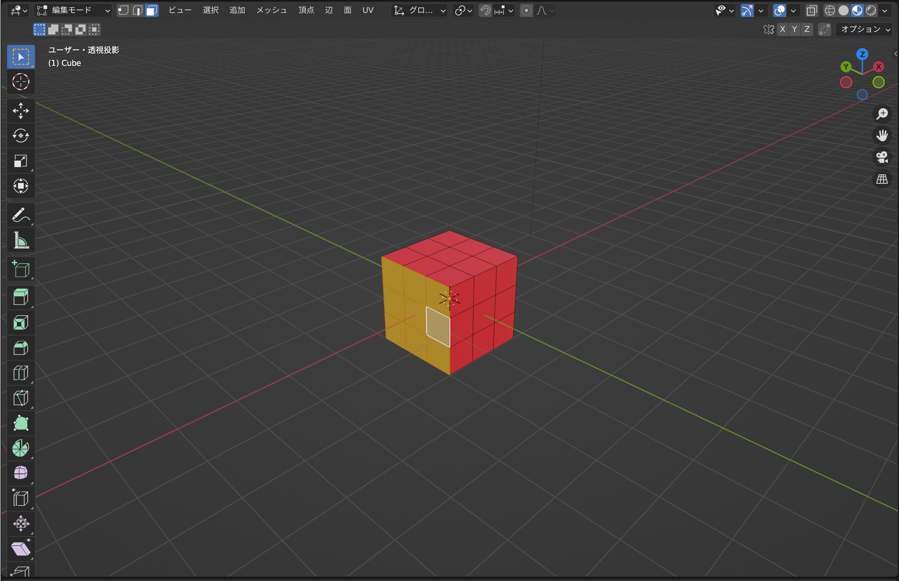Open the 辺 menu
Image resolution: width=899 pixels, height=581 pixels.
329,10
